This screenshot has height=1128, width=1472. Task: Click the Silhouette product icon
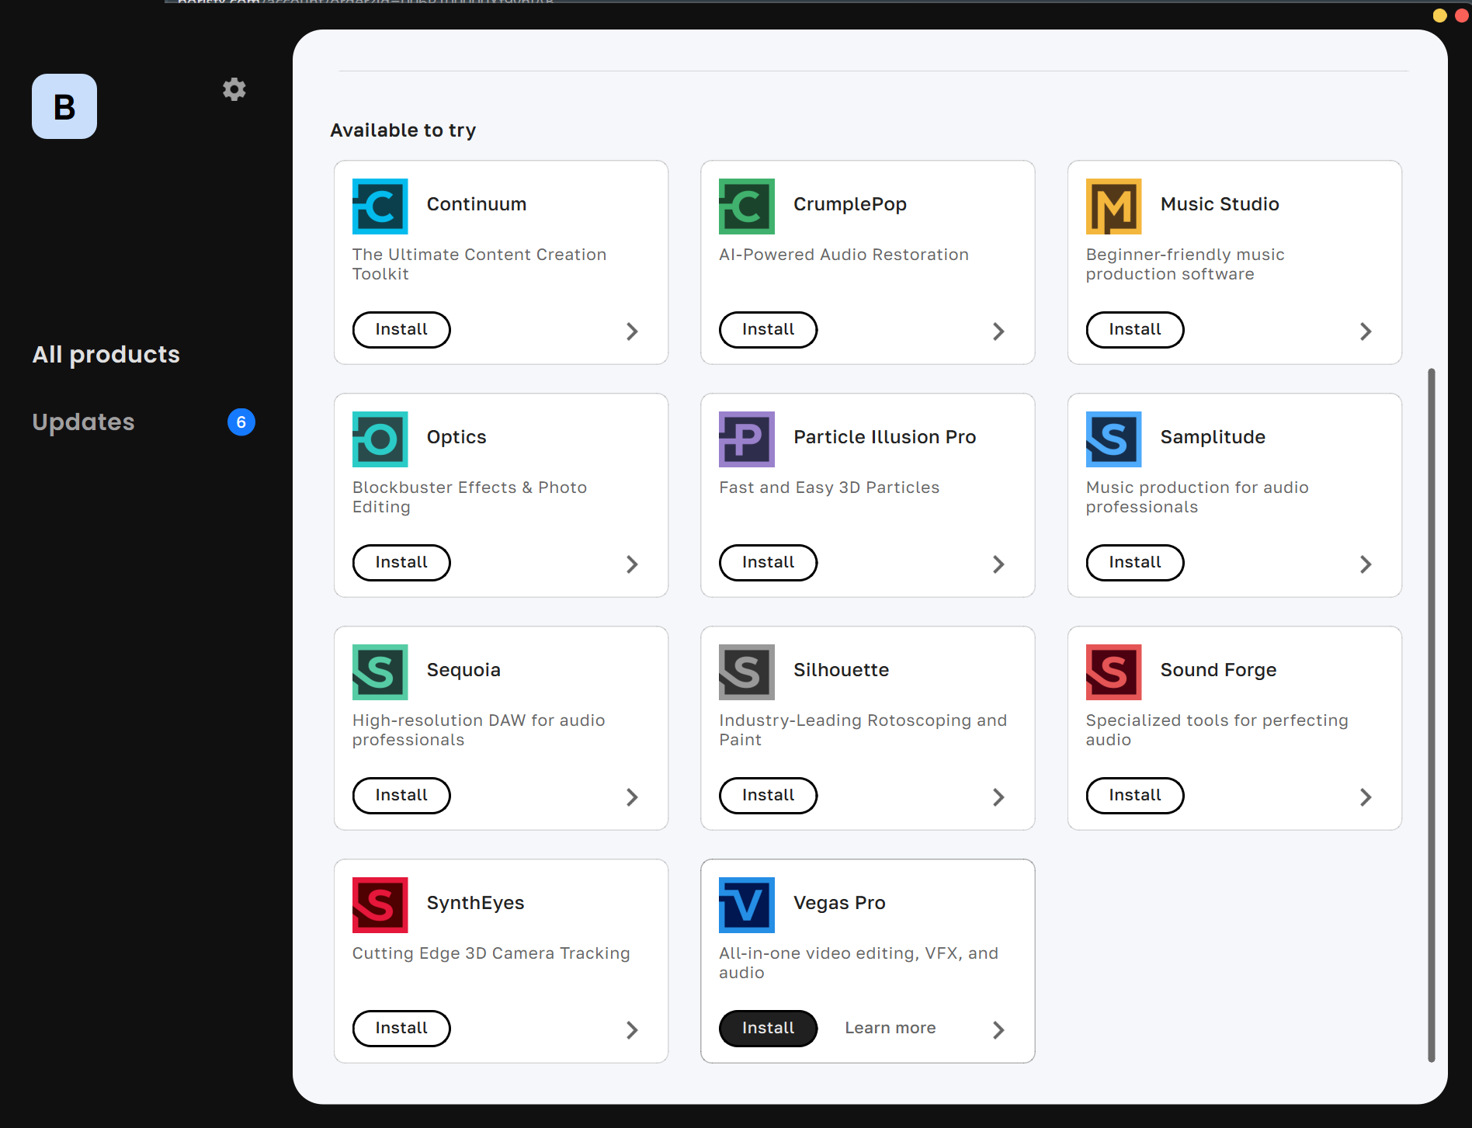(746, 672)
